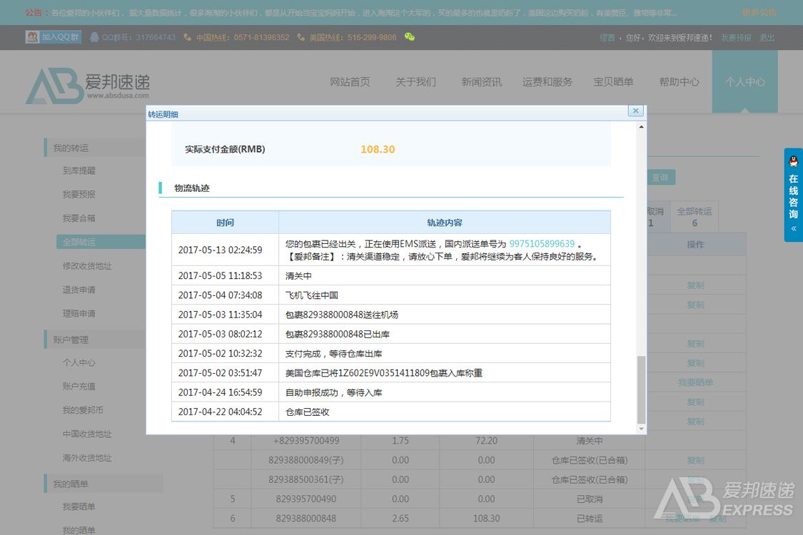This screenshot has width=803, height=535.
Task: Select 我要预报 in the left sidebar
Action: (x=79, y=195)
